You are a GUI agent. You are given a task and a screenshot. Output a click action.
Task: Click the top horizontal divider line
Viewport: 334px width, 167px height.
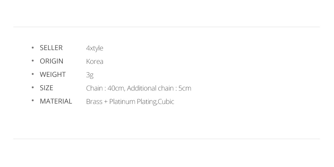click(166, 27)
